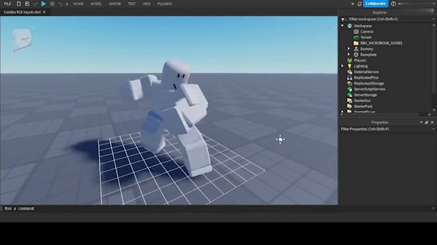Viewport: 437px width, 245px height.
Task: Select ReplicatedFirst in the Explorer
Action: coord(366,78)
